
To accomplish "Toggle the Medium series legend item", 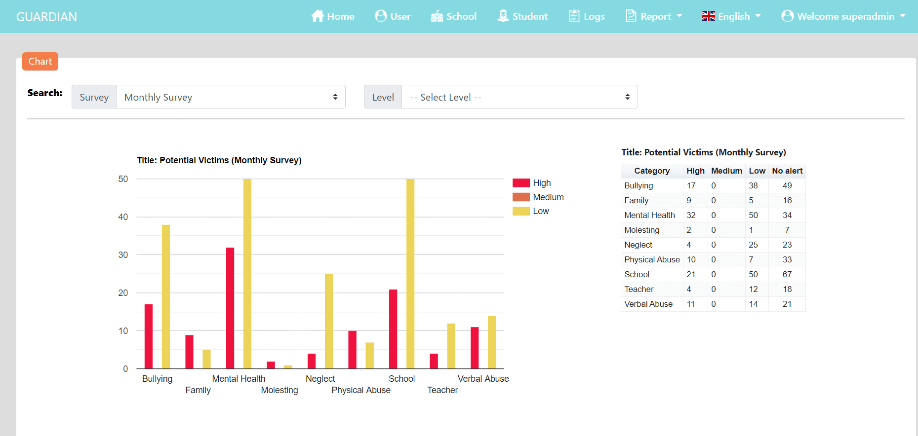I will click(538, 197).
